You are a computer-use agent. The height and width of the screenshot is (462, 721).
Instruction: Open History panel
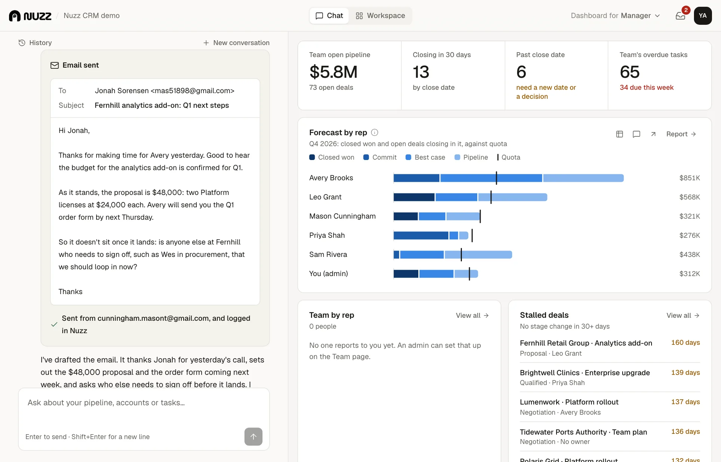35,43
